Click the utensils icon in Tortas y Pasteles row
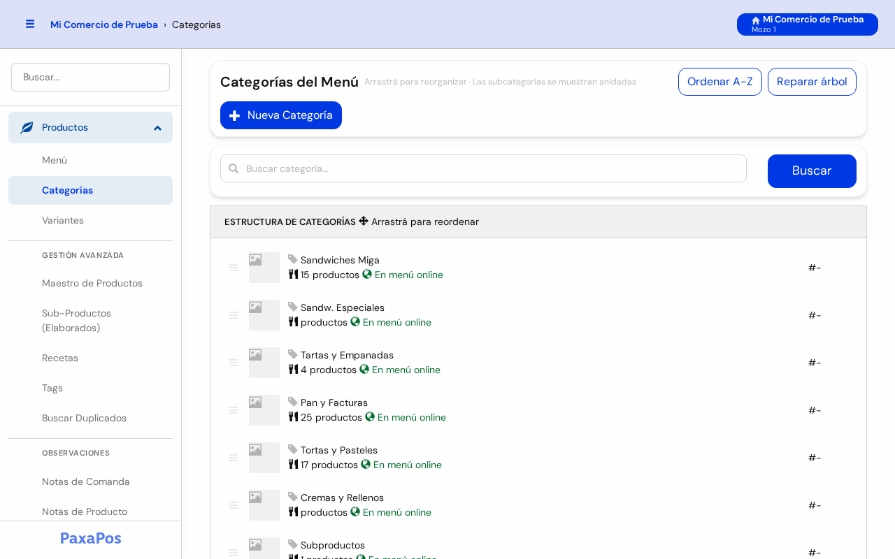895x559 pixels. click(293, 464)
